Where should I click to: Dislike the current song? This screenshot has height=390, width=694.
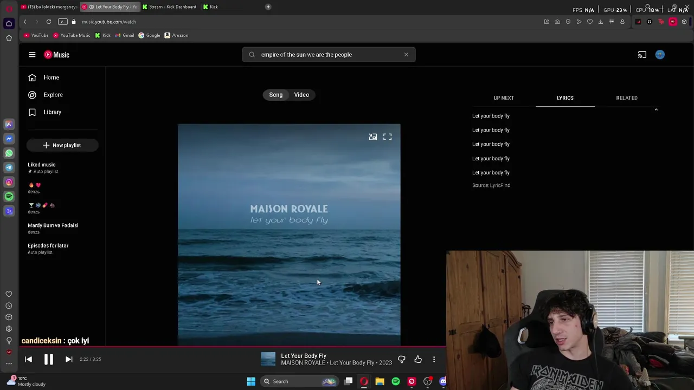(402, 359)
